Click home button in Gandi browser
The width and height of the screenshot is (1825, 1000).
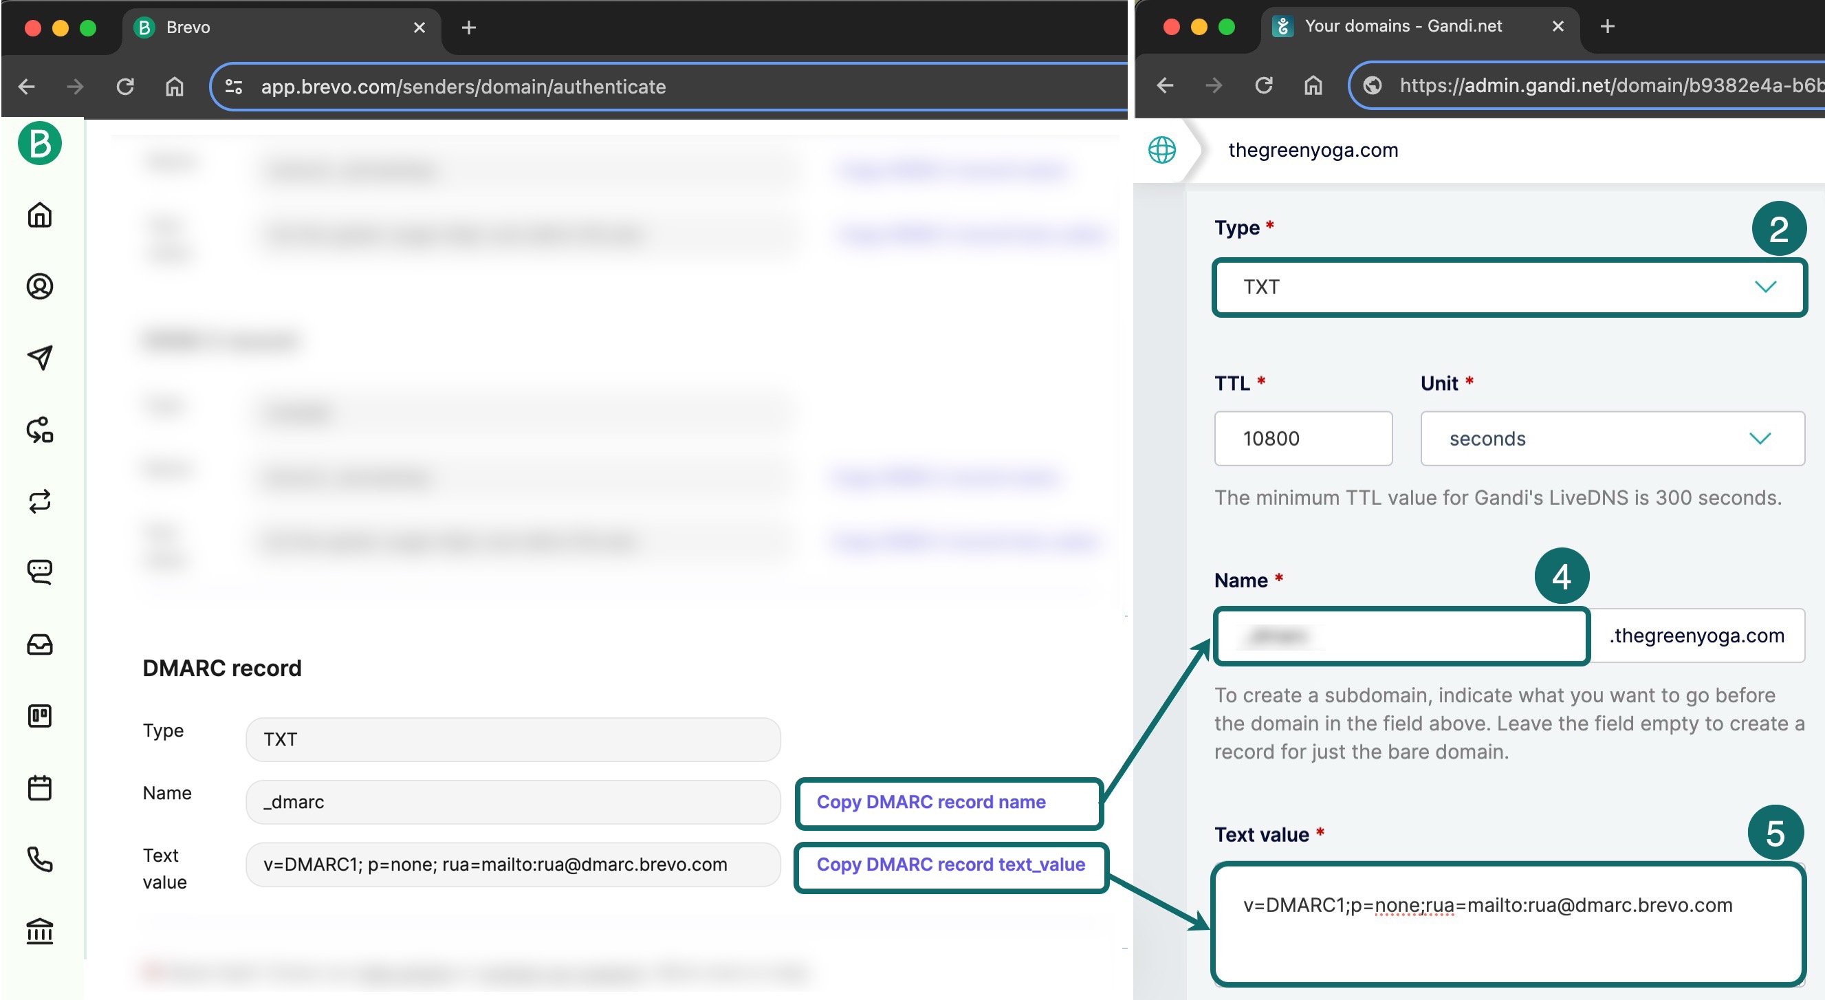point(1313,86)
